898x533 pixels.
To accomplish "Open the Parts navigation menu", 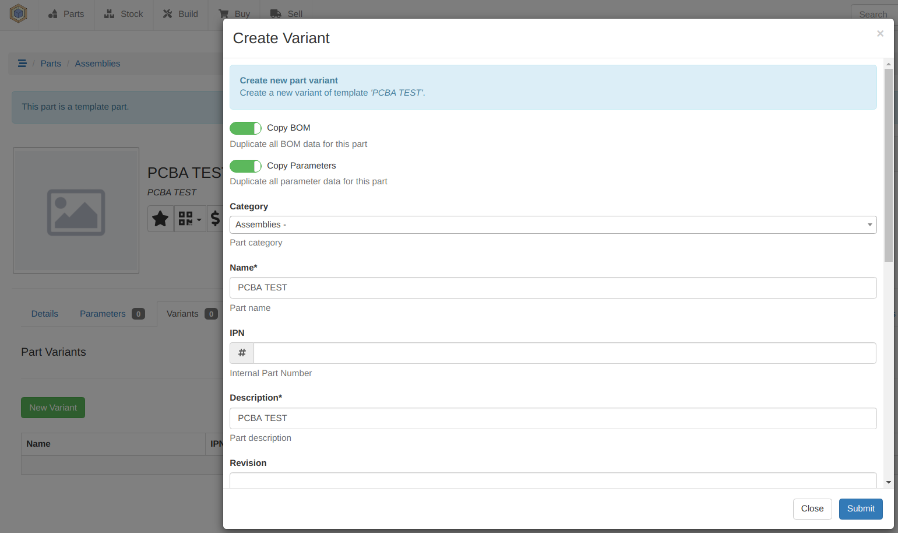I will point(66,14).
